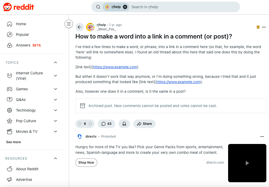The image size is (269, 187).
Task: Remove the r/help search filter chip
Action: pyautogui.click(x=125, y=7)
